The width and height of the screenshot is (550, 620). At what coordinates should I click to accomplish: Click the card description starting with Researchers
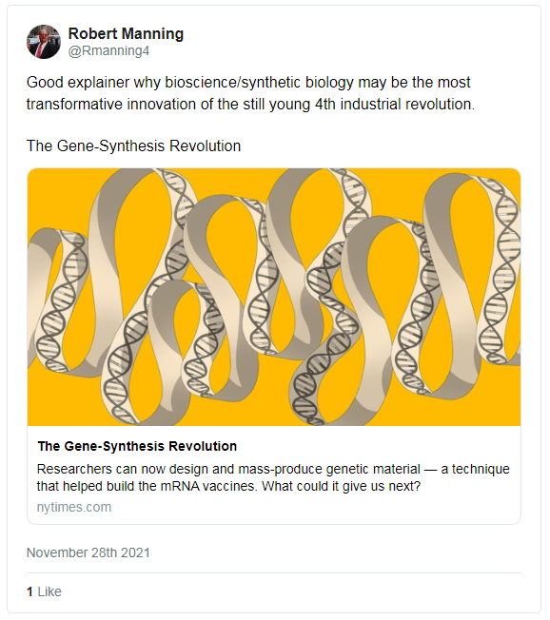tap(273, 477)
